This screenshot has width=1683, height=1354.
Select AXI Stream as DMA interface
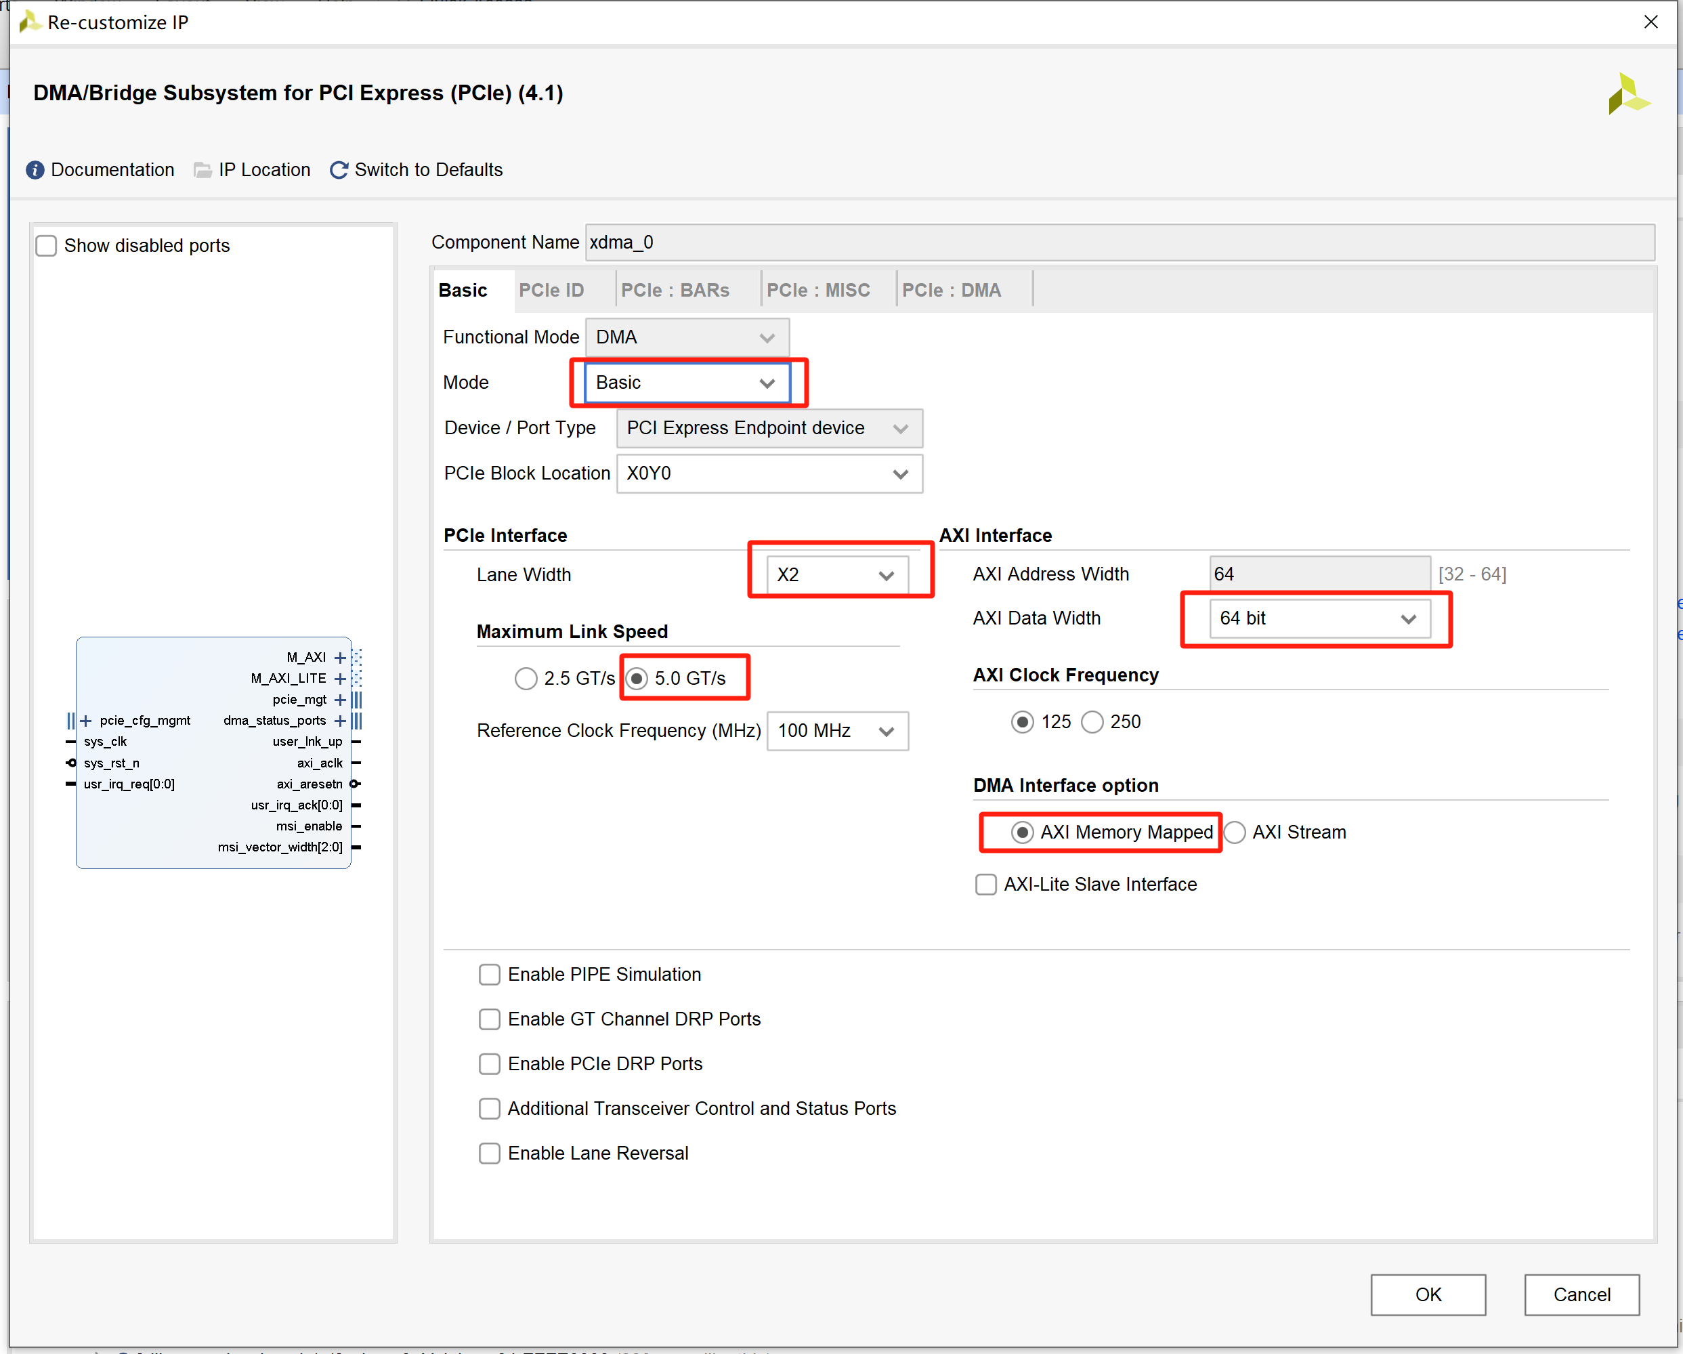[1236, 832]
